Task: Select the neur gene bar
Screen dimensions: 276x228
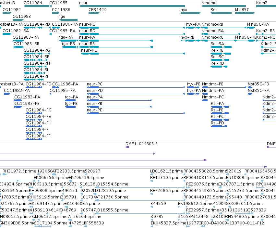Action: [132, 6]
